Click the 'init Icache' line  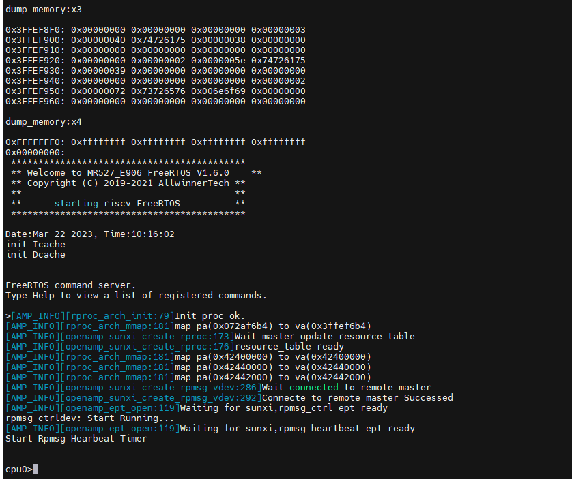click(x=35, y=244)
